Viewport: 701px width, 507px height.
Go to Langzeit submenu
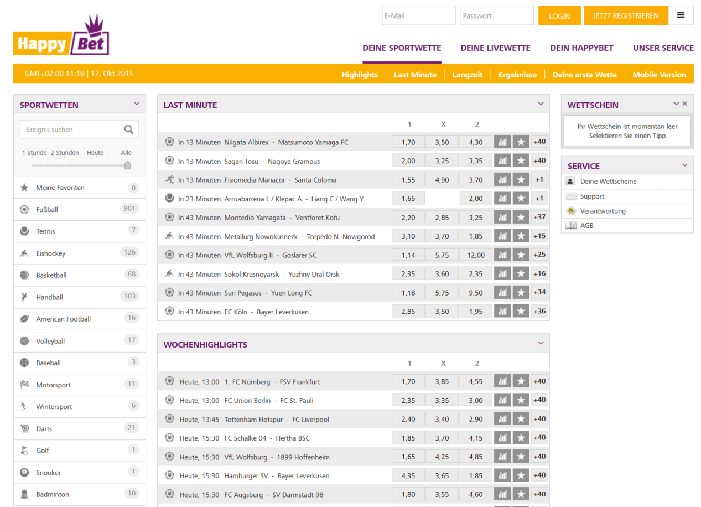pyautogui.click(x=467, y=75)
